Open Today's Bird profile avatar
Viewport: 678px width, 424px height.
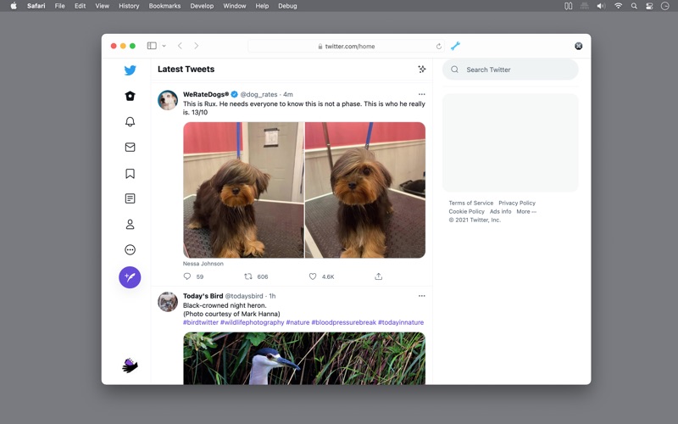(x=167, y=302)
